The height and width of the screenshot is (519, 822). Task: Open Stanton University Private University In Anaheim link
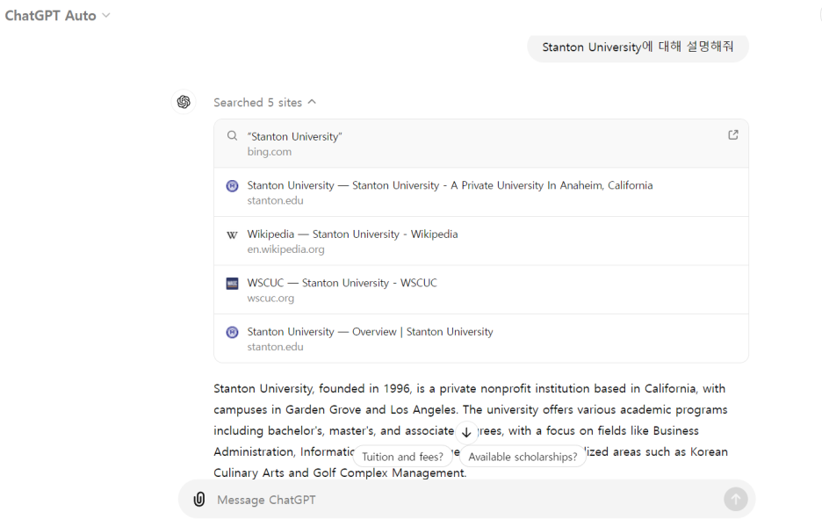480,192
